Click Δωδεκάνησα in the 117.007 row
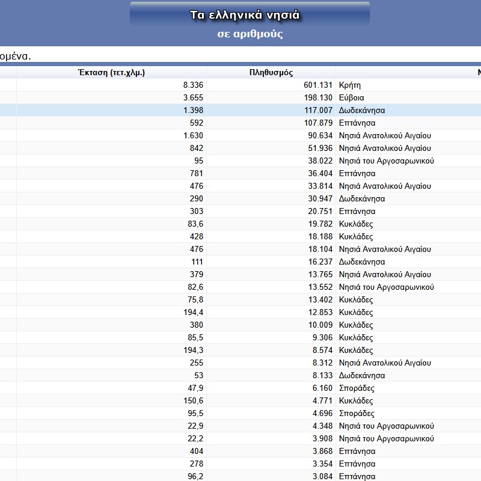Screen dimensions: 481x481 (x=362, y=111)
